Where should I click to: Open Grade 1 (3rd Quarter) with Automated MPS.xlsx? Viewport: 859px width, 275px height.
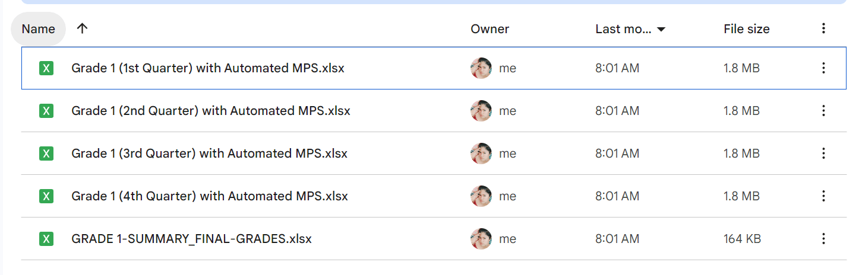pos(209,154)
